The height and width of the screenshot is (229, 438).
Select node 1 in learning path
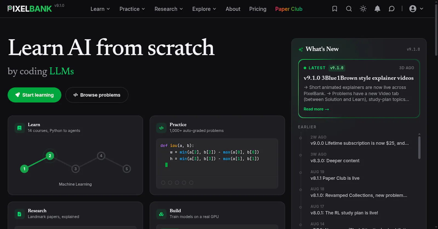(24, 169)
